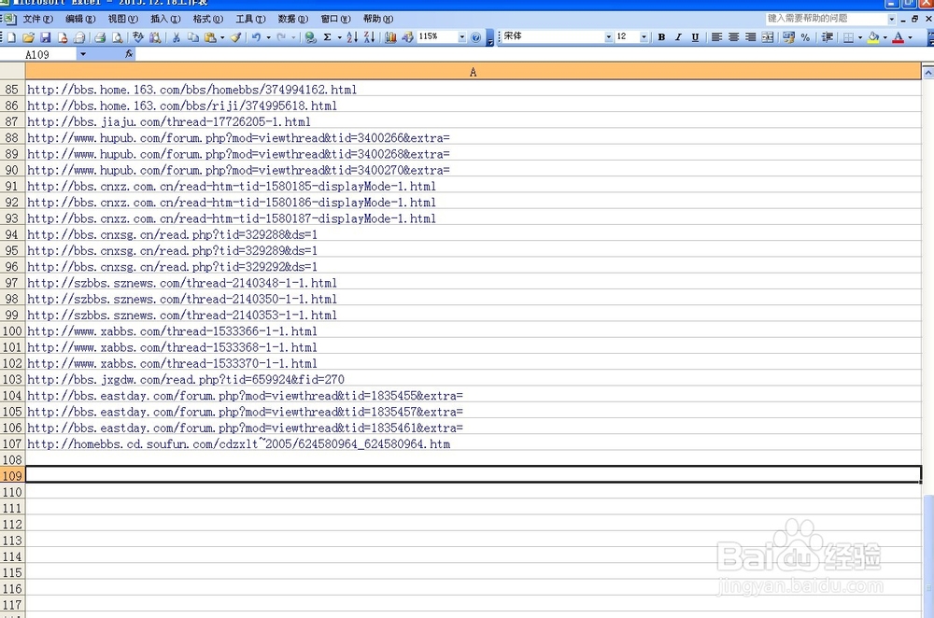
Task: Click the Copy icon
Action: pyautogui.click(x=193, y=37)
